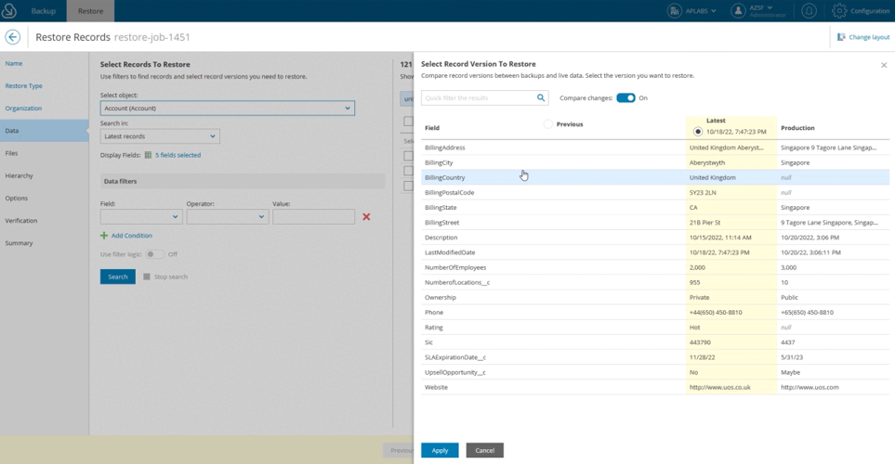This screenshot has height=464, width=895.
Task: Turn off the Compare changes toggle
Action: pyautogui.click(x=625, y=98)
